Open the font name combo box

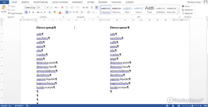pyautogui.click(x=31, y=8)
